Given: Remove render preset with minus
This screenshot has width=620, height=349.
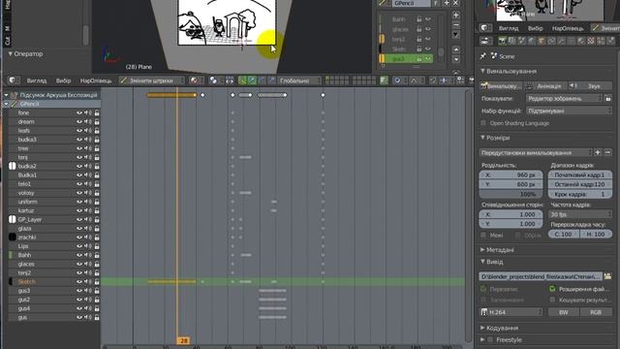Looking at the screenshot, I should point(607,152).
